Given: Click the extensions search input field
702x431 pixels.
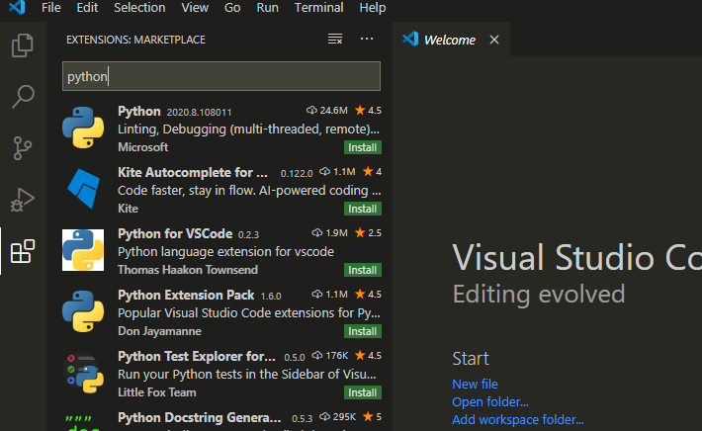Looking at the screenshot, I should point(221,76).
